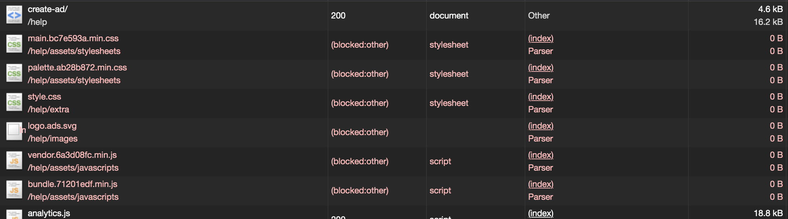Open the (index) initiator for analytics.js

click(541, 213)
